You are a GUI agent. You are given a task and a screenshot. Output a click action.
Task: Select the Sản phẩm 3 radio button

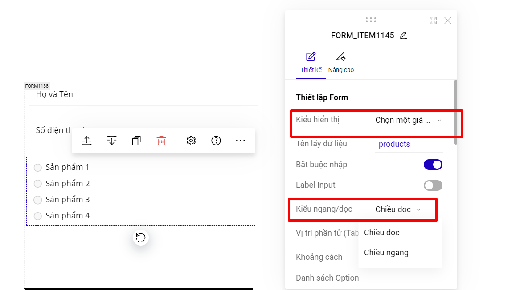pyautogui.click(x=38, y=200)
